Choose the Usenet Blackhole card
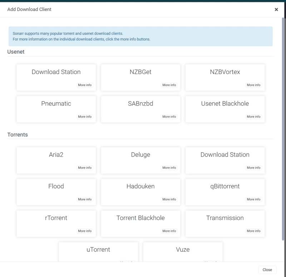This screenshot has width=286, height=277. click(x=225, y=109)
